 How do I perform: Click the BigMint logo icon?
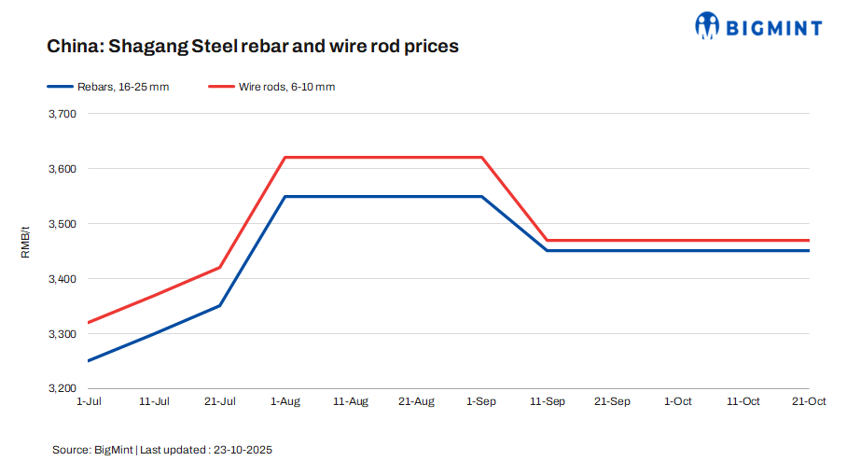708,24
